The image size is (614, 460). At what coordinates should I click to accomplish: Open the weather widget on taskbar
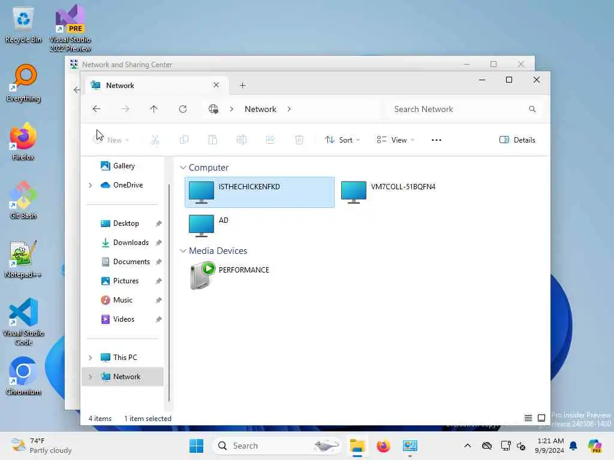tap(41, 446)
